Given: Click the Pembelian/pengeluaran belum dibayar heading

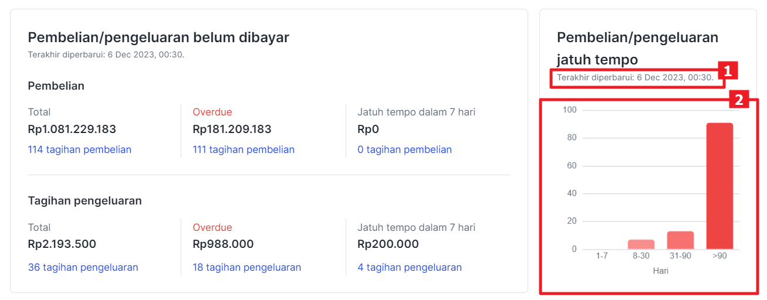Looking at the screenshot, I should tap(158, 37).
